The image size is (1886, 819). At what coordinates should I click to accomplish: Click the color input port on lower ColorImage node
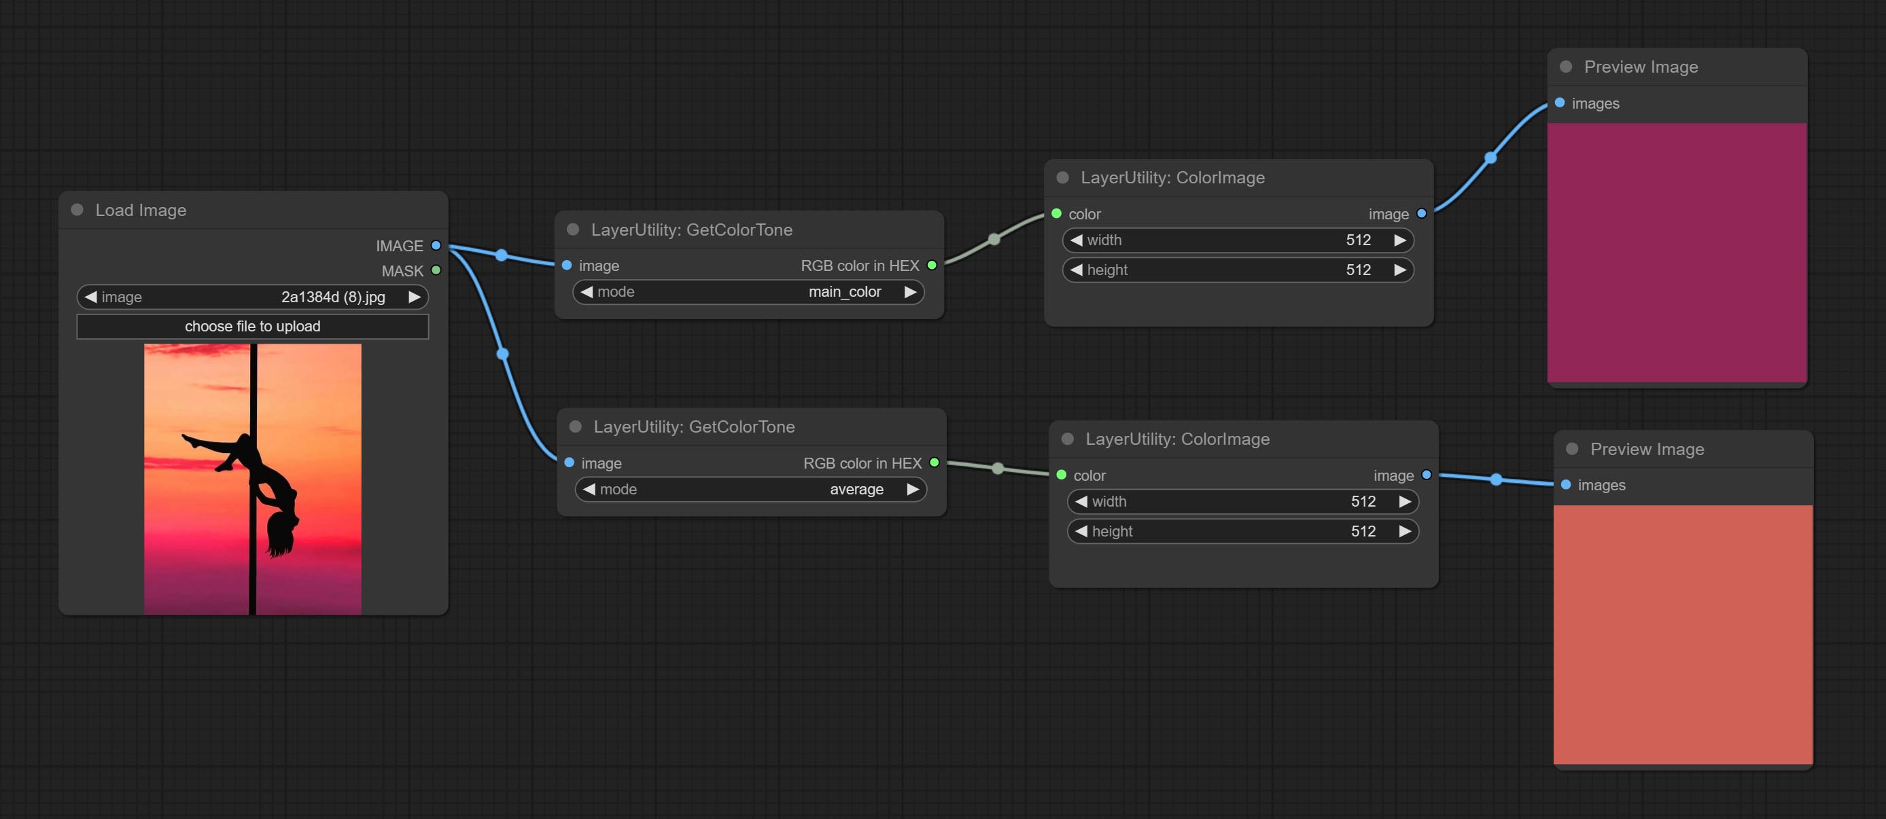[x=1061, y=475]
